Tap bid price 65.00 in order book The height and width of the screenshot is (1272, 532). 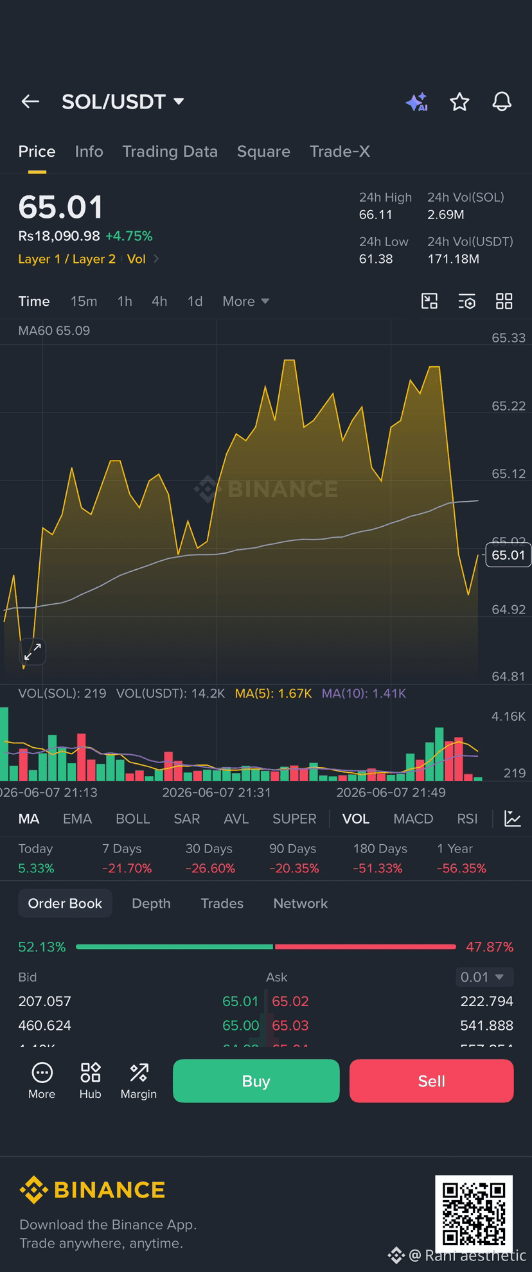[241, 1026]
